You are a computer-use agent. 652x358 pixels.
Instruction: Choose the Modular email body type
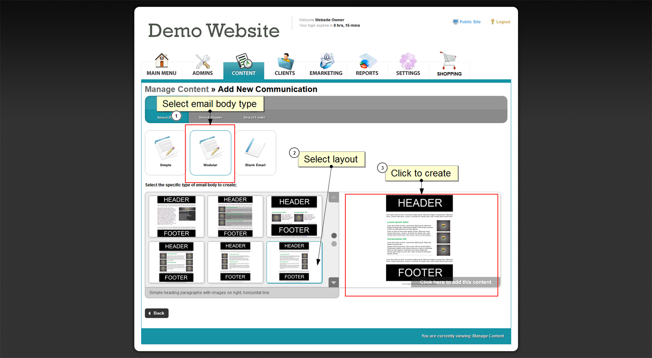210,153
